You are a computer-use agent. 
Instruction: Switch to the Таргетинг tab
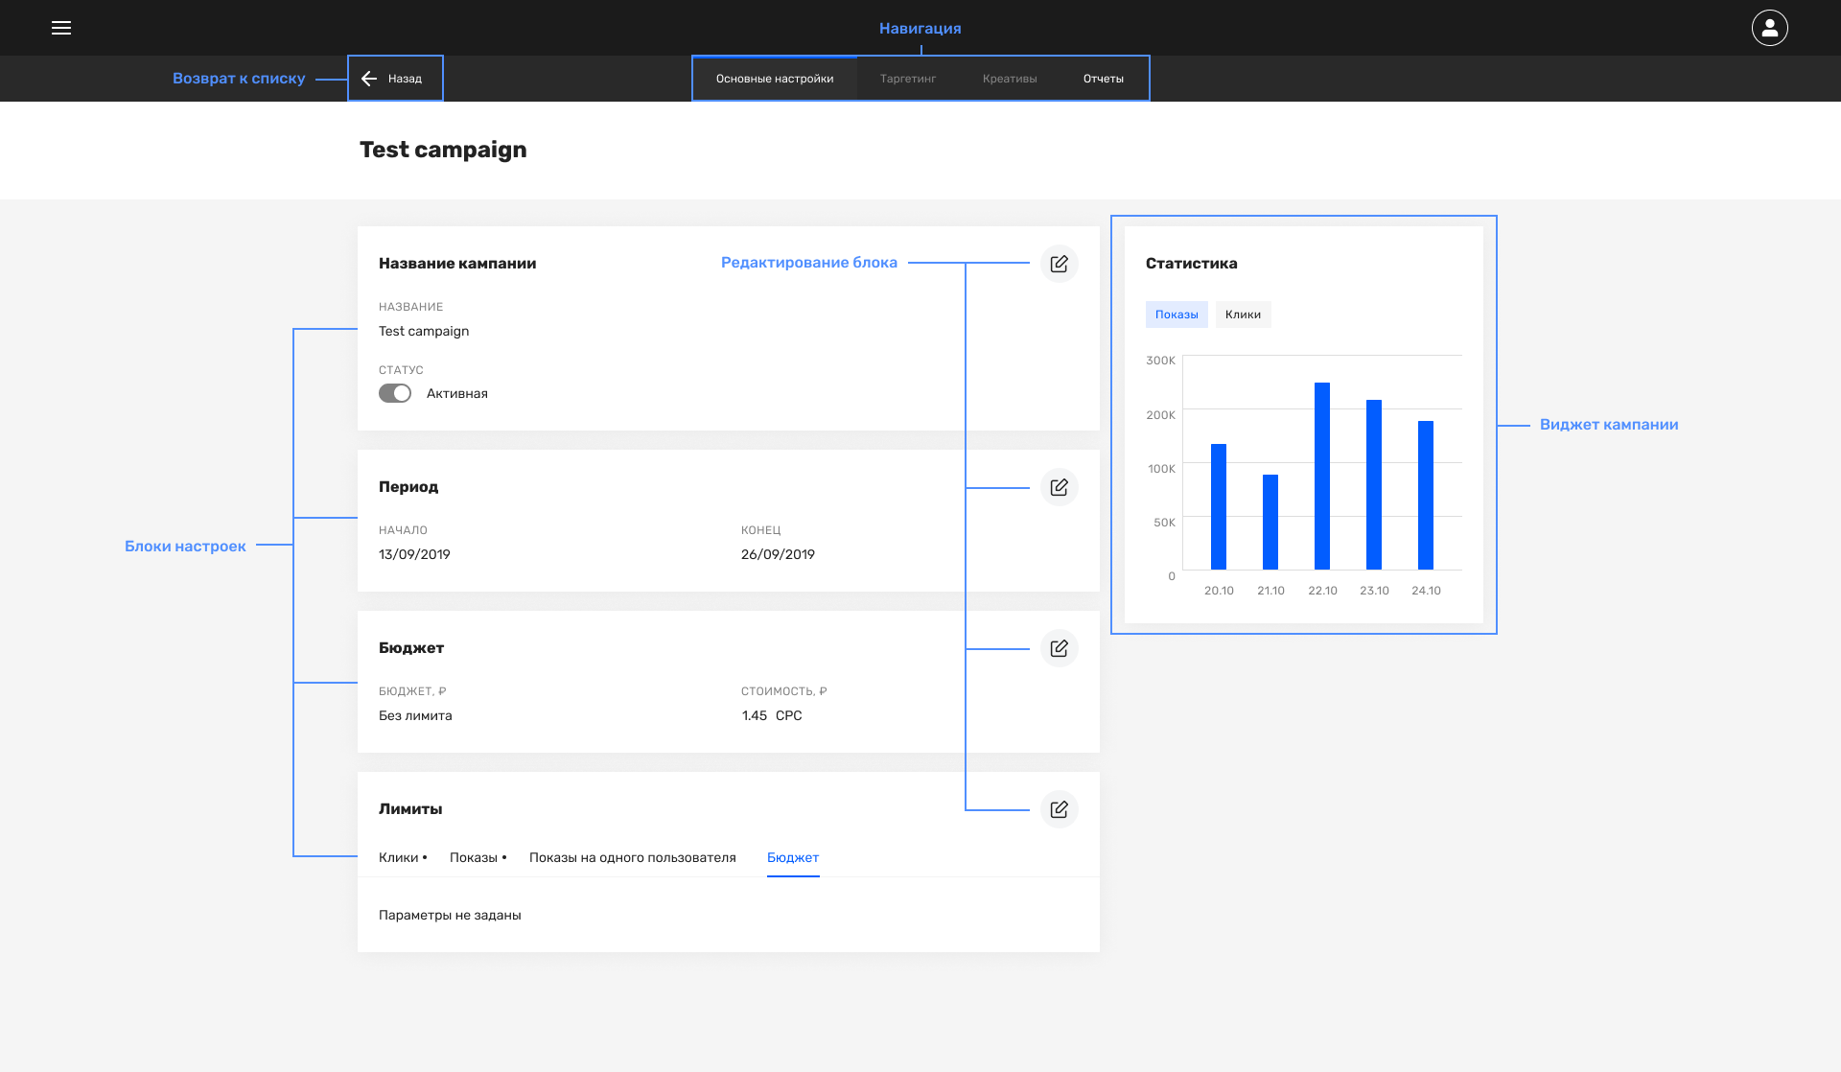[x=908, y=79]
